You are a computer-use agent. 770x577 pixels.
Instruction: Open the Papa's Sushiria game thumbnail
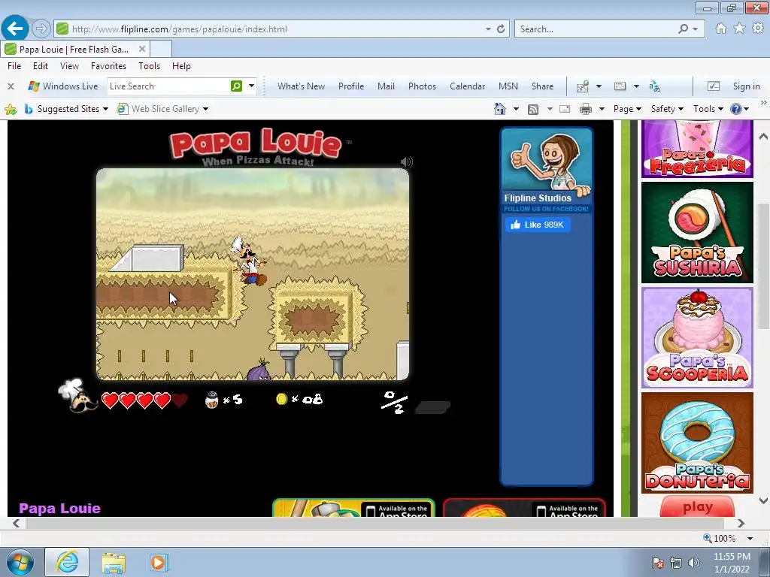[x=697, y=233]
